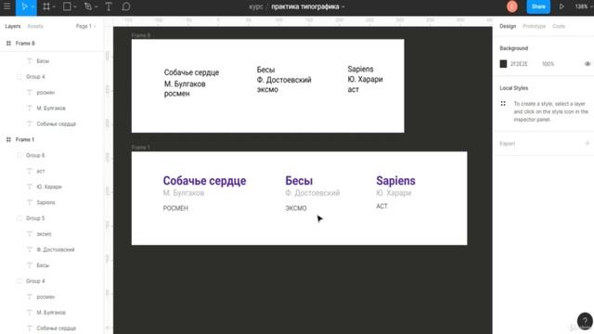
Task: Switch to the Assets tab
Action: click(x=35, y=26)
